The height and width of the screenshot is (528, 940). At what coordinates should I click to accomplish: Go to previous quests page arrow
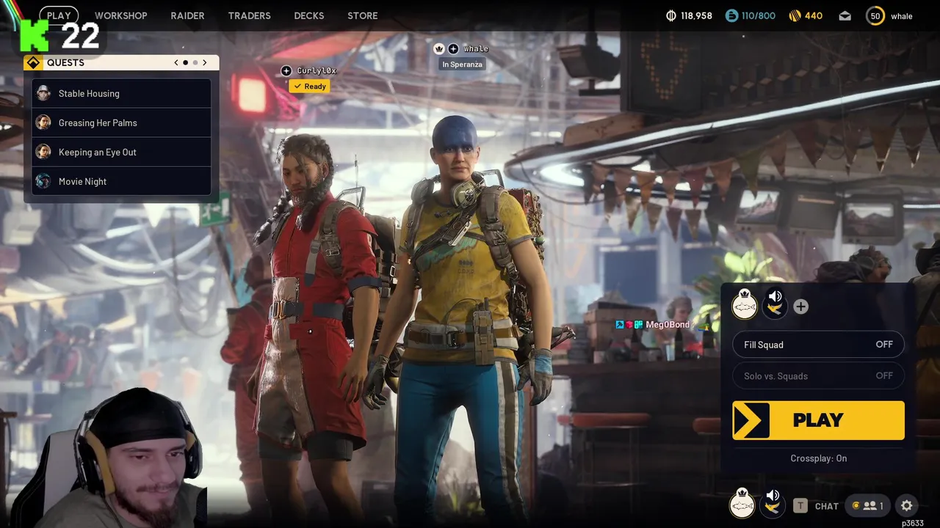(176, 62)
